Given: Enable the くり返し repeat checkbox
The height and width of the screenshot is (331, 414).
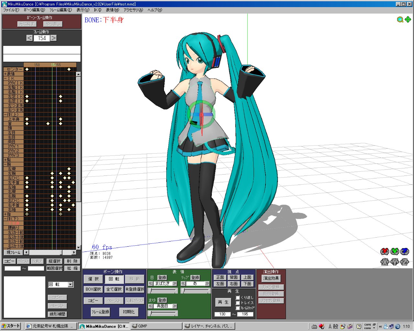Looking at the screenshot, I should point(238,298).
